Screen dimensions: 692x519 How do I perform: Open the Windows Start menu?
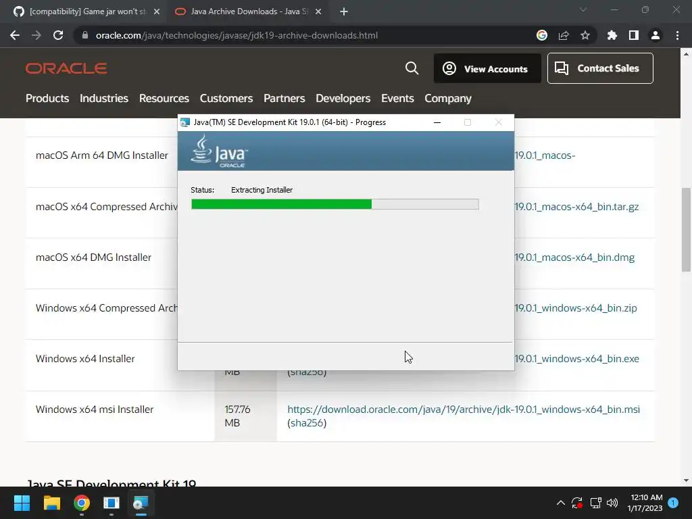pyautogui.click(x=22, y=503)
